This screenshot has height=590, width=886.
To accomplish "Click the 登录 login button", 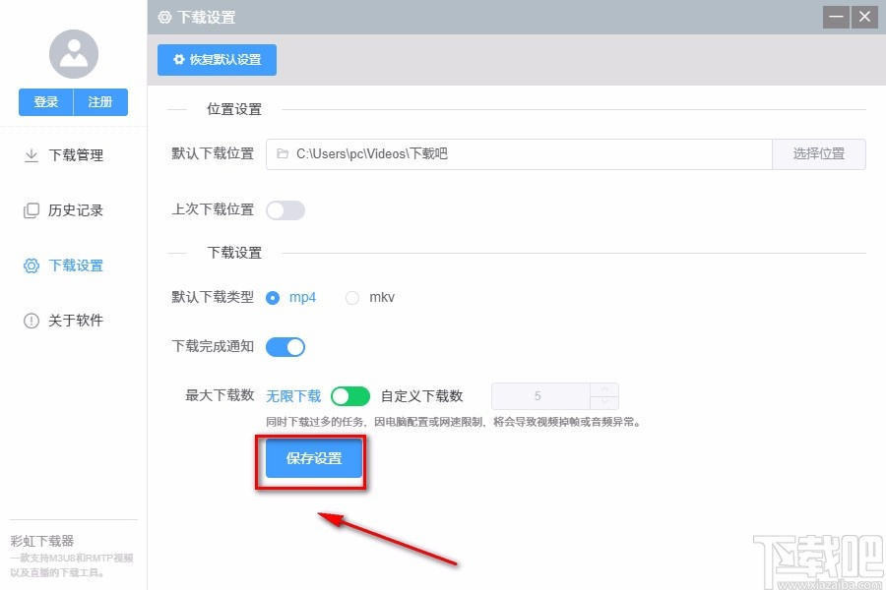I will pyautogui.click(x=45, y=101).
